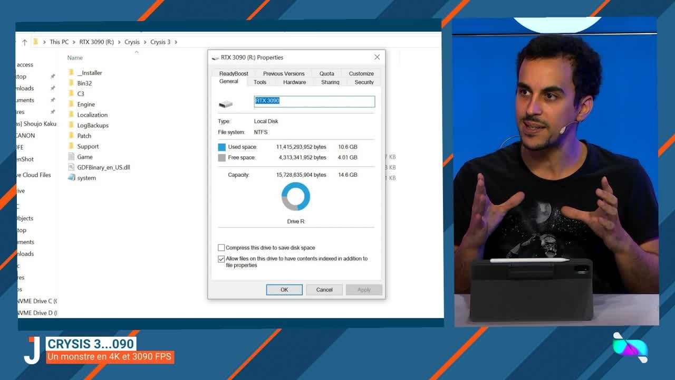
Task: Click the Apply button
Action: point(364,290)
